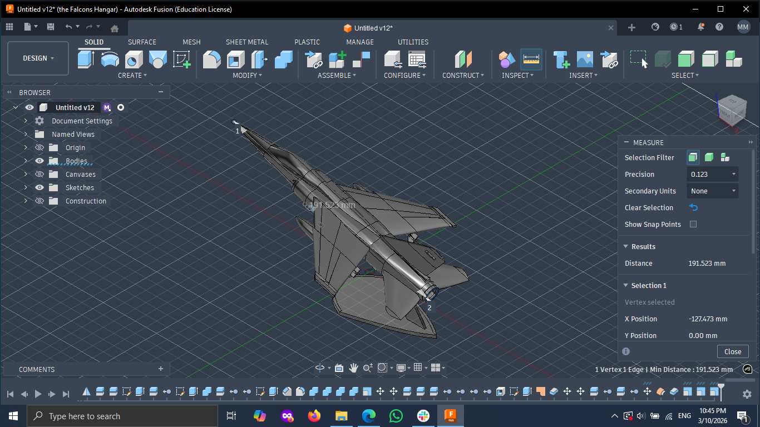Toggle visibility of Untitled v12 root component
760x427 pixels.
[x=29, y=107]
